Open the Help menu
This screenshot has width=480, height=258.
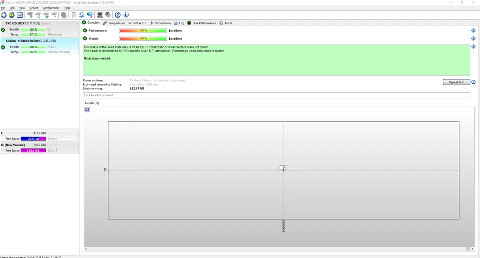(67, 8)
